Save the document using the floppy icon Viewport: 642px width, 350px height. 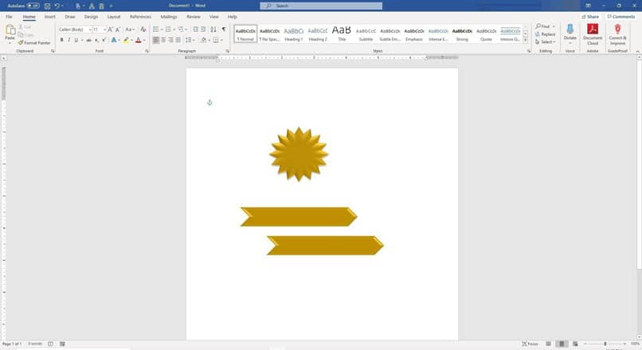coord(47,6)
